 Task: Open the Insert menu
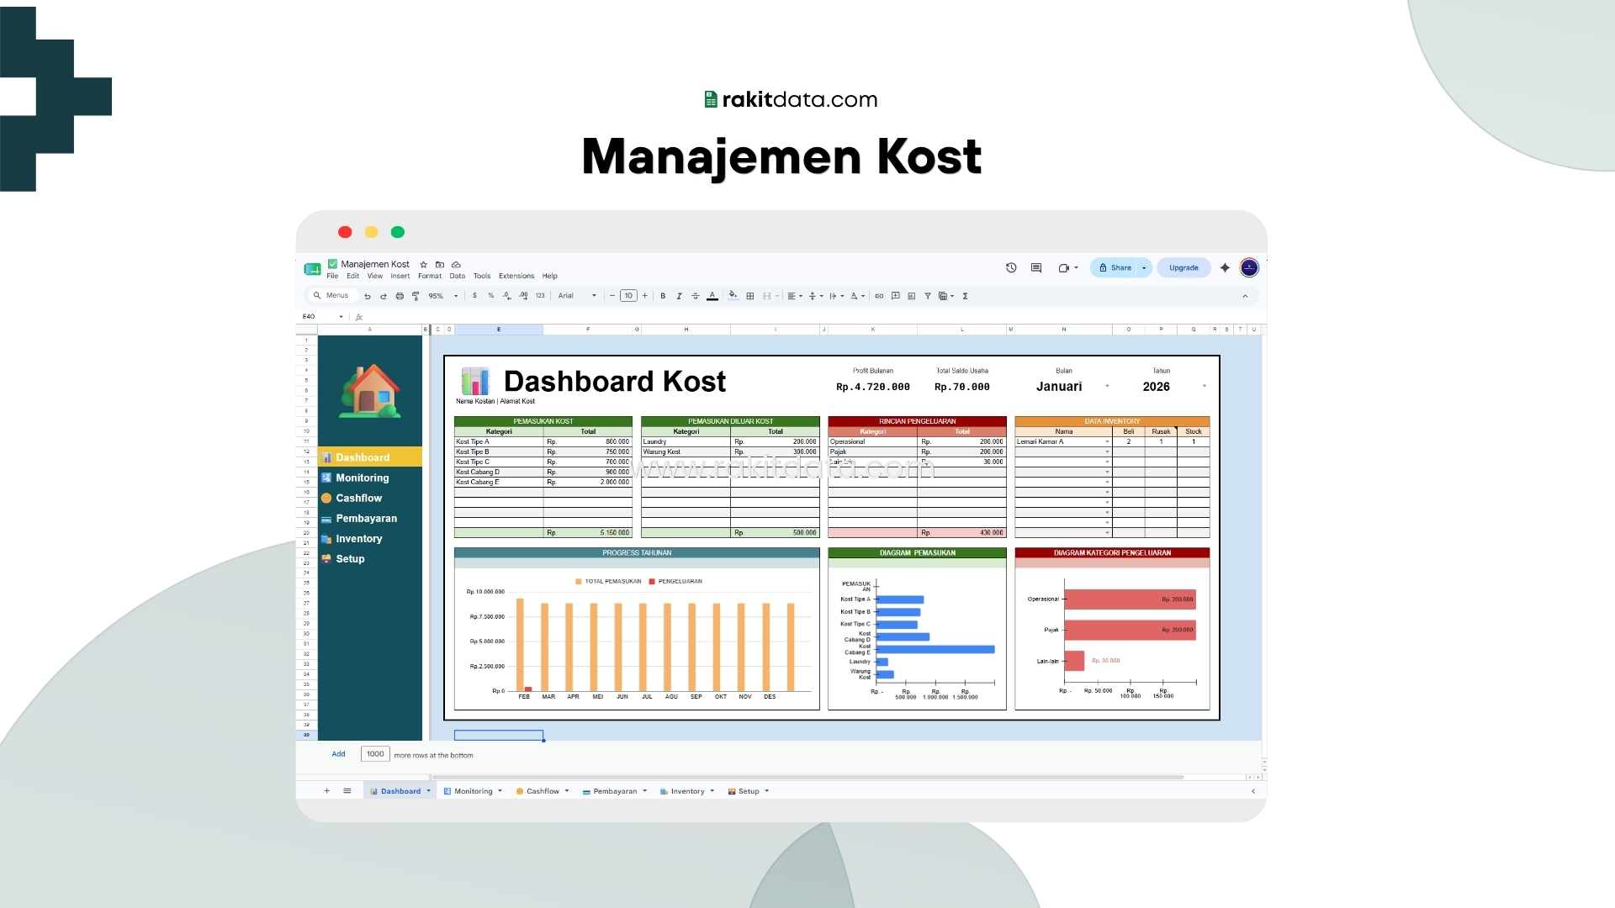[400, 276]
